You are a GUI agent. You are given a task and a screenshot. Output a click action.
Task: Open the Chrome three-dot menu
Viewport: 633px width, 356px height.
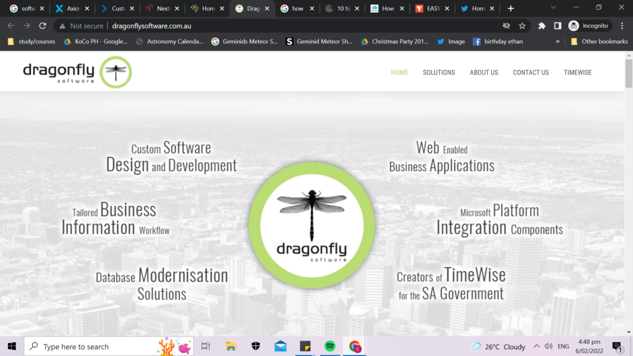coord(622,26)
